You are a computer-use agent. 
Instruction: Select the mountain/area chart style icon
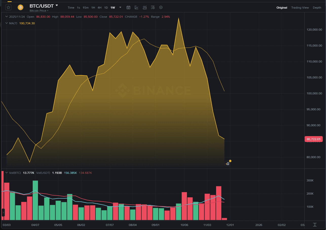click(x=145, y=7)
